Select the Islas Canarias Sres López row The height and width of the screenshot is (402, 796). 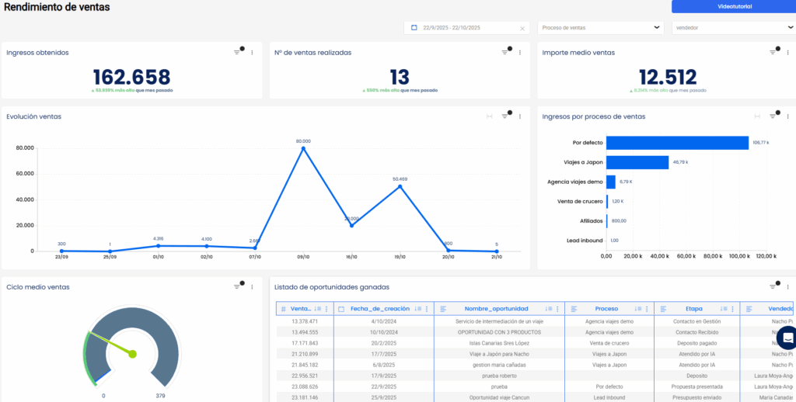[497, 342]
